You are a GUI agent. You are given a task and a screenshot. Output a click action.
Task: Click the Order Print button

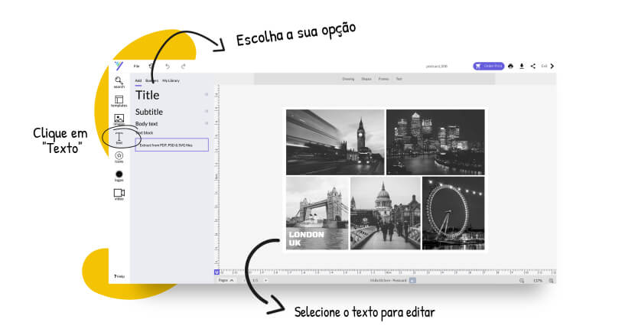[489, 66]
